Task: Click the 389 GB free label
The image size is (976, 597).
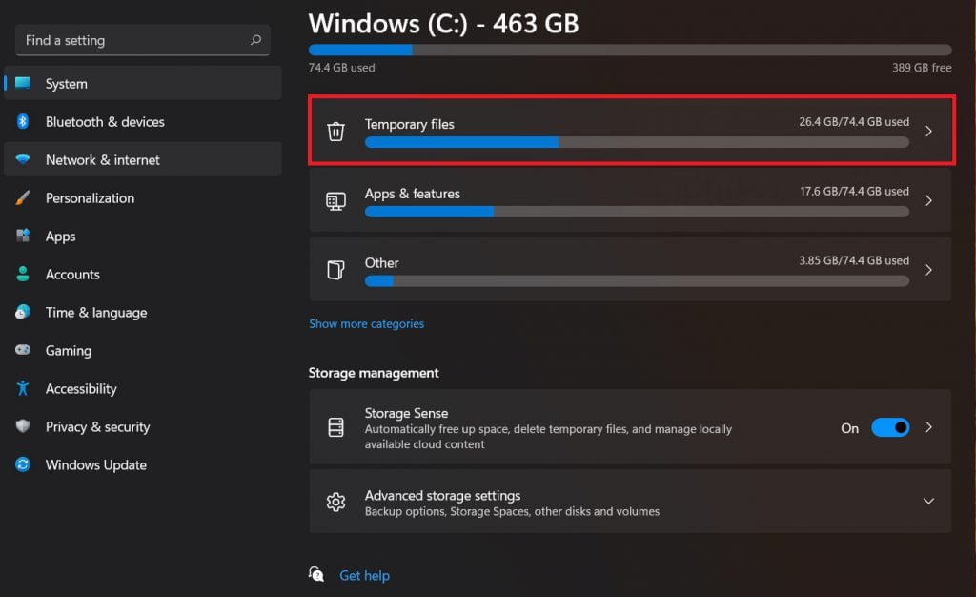Action: pos(922,67)
